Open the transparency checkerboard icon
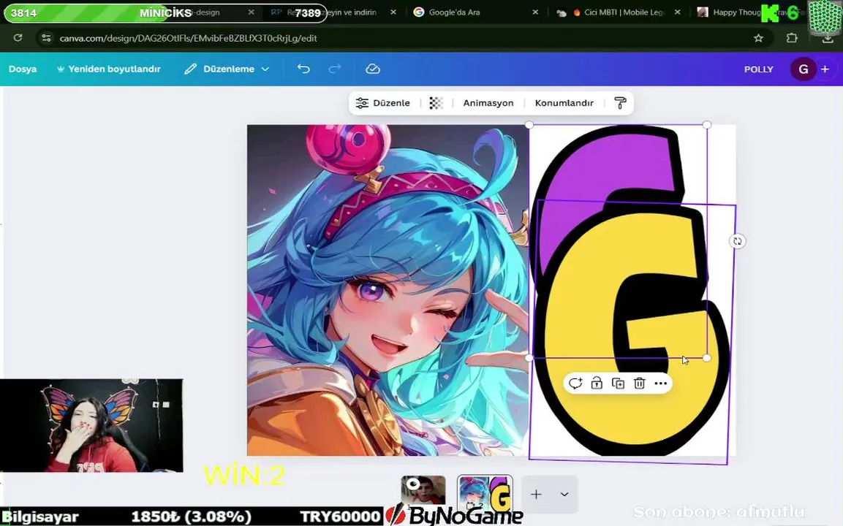Image resolution: width=843 pixels, height=526 pixels. 436,103
